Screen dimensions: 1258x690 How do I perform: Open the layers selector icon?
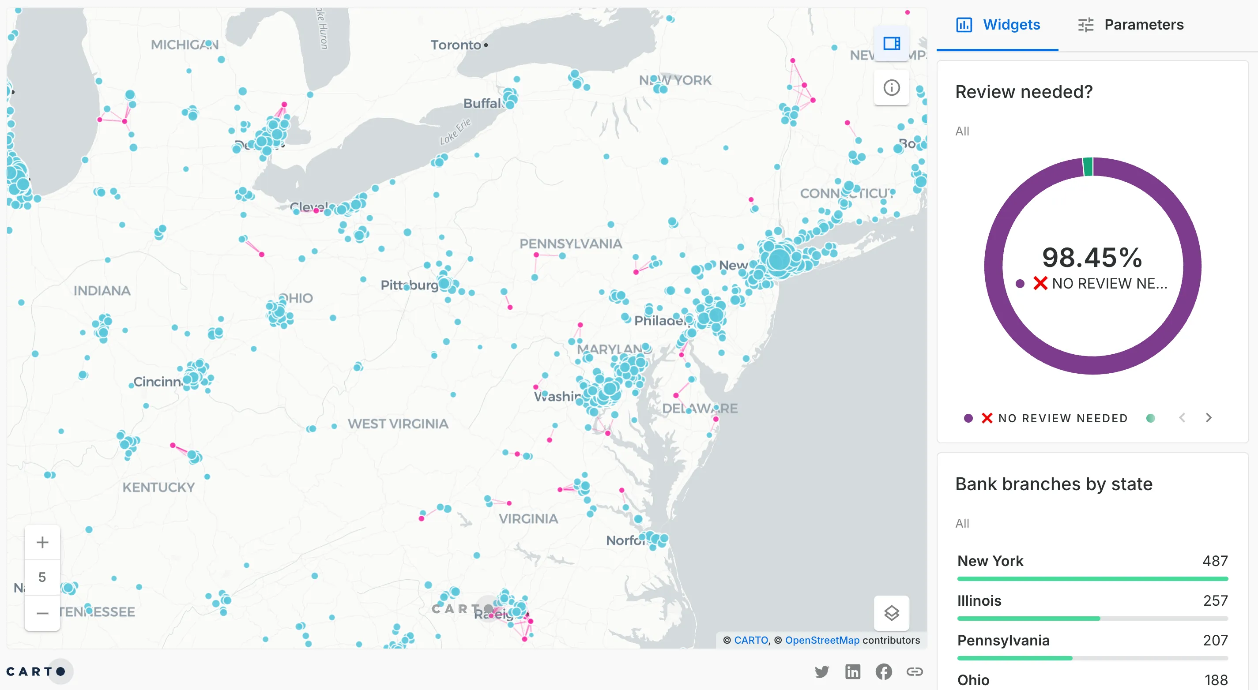pyautogui.click(x=891, y=613)
